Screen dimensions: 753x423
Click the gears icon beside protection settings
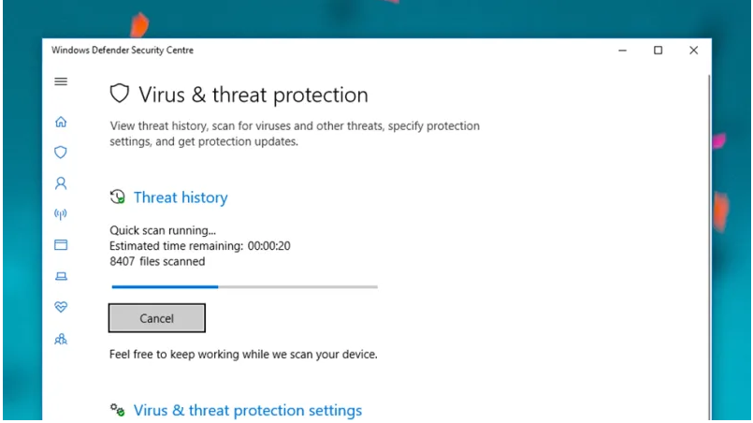pos(118,410)
